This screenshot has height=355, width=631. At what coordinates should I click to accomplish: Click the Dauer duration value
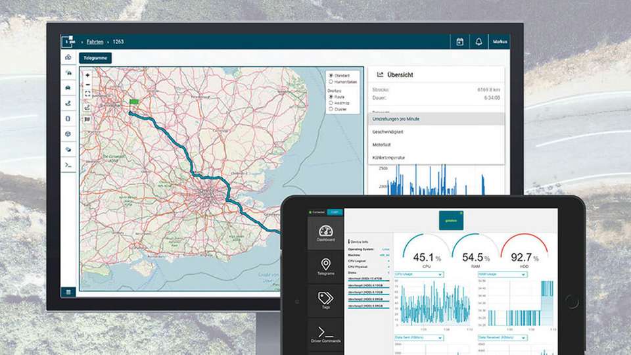492,98
